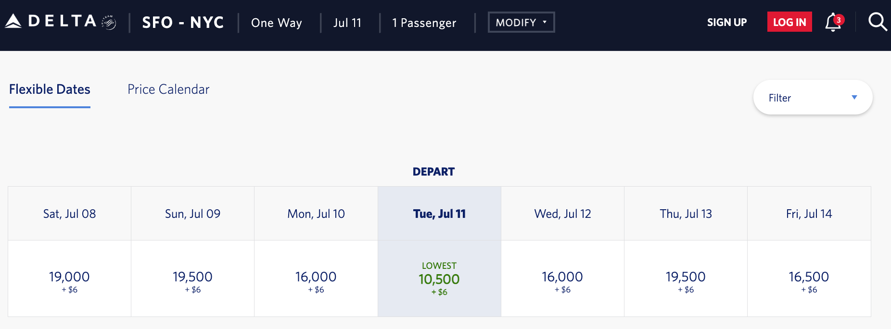Select the Wed Jul 12 date column
The height and width of the screenshot is (329, 891).
tap(562, 213)
